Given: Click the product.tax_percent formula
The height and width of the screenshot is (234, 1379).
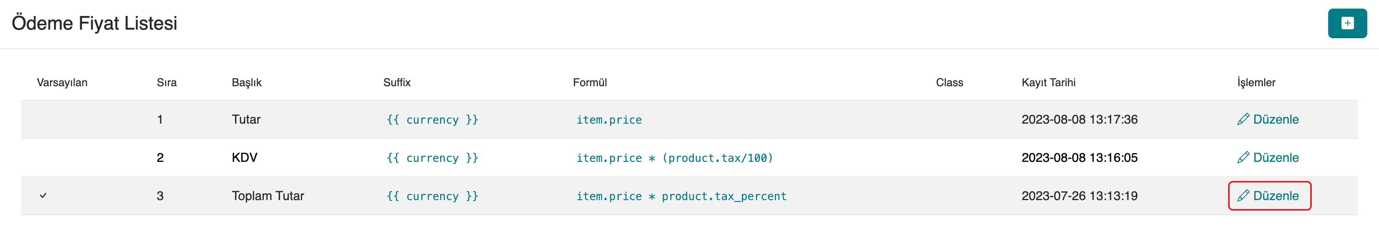Looking at the screenshot, I should (x=681, y=197).
